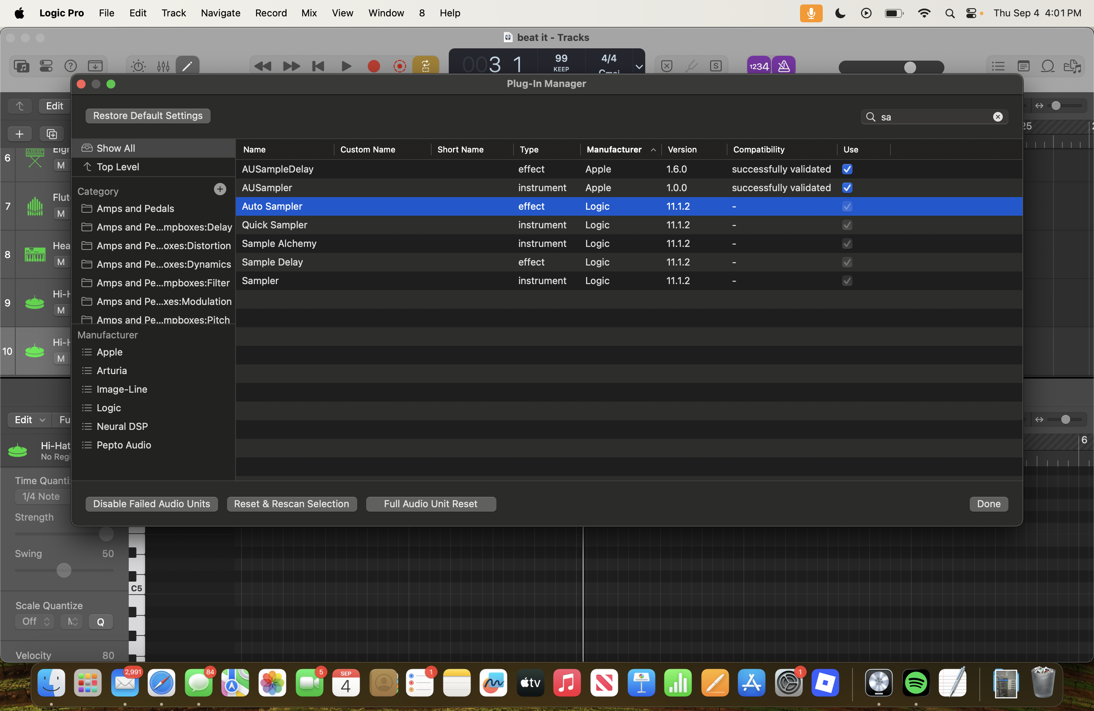This screenshot has width=1094, height=711.
Task: Open the Mix menu
Action: coord(309,13)
